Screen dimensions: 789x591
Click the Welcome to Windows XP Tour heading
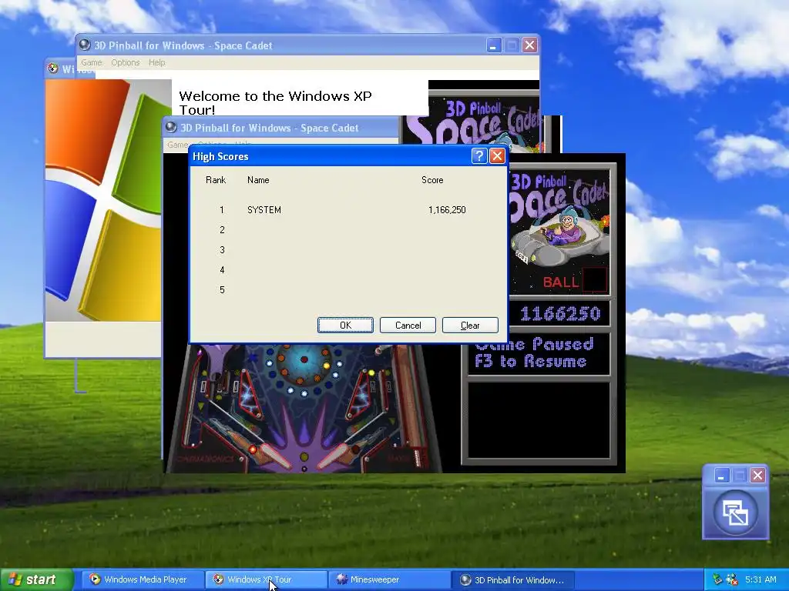coord(275,102)
